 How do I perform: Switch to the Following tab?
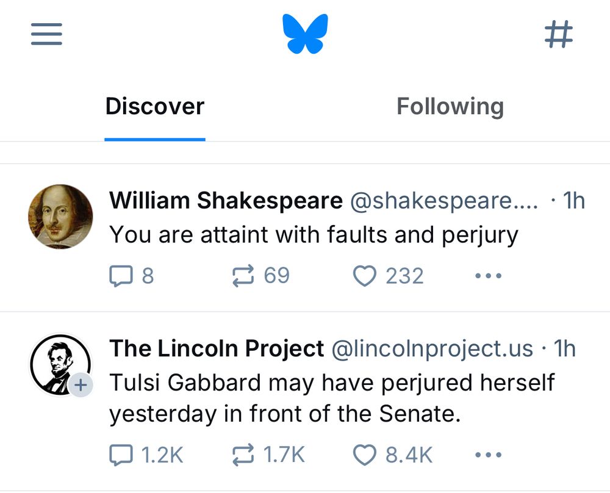coord(450,106)
